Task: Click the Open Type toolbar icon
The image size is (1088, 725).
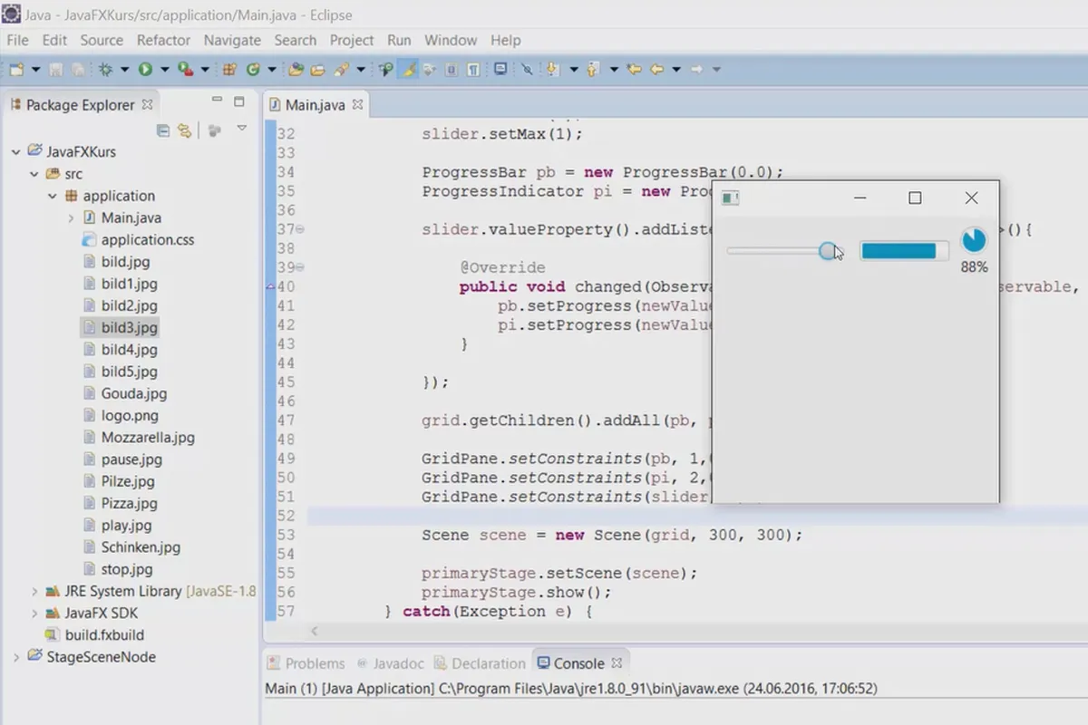Action: [296, 69]
